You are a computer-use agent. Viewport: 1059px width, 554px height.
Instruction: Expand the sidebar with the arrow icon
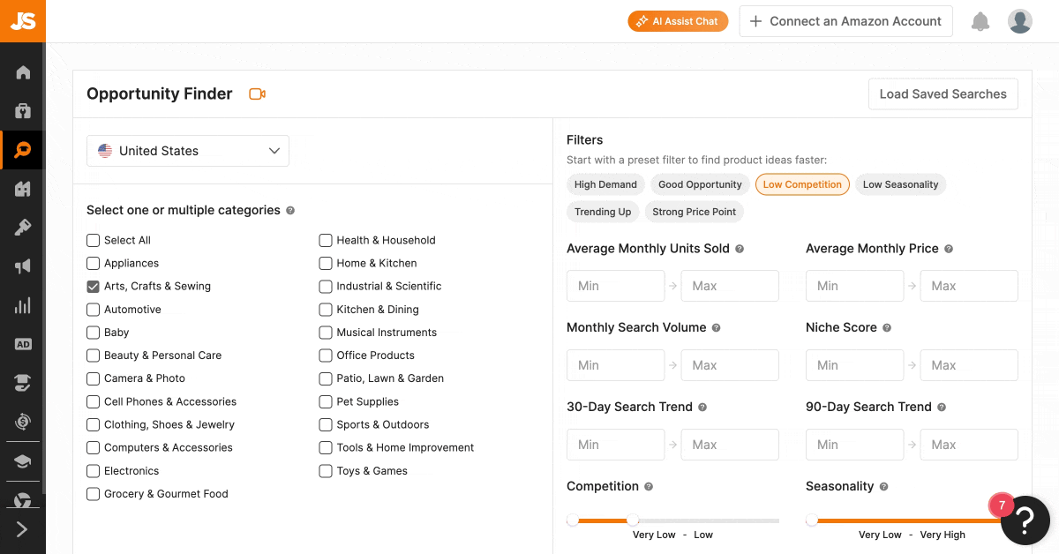(x=23, y=529)
